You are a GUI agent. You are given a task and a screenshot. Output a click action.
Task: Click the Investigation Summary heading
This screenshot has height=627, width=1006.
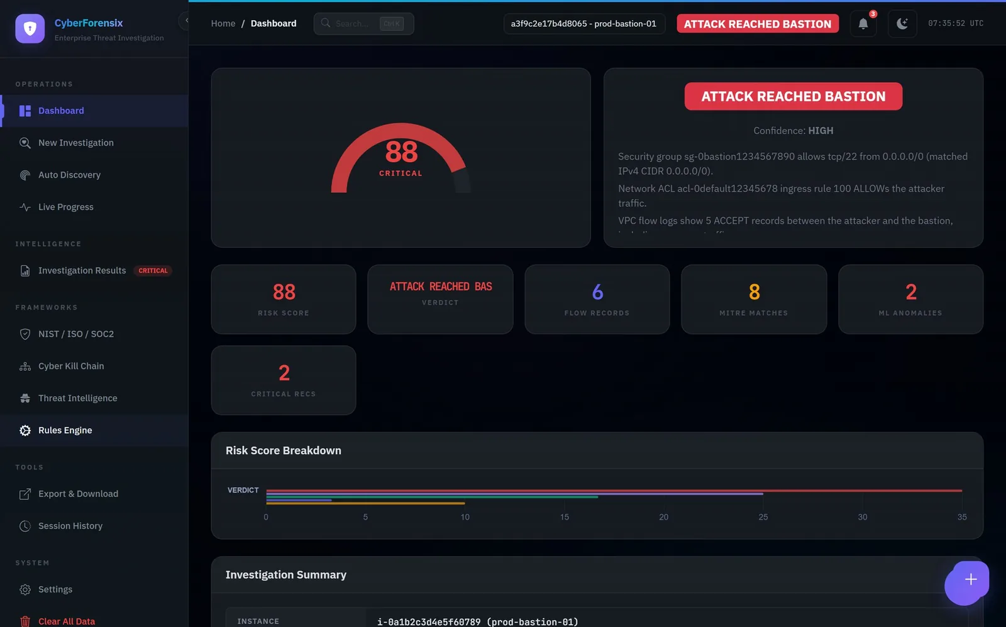tap(286, 575)
